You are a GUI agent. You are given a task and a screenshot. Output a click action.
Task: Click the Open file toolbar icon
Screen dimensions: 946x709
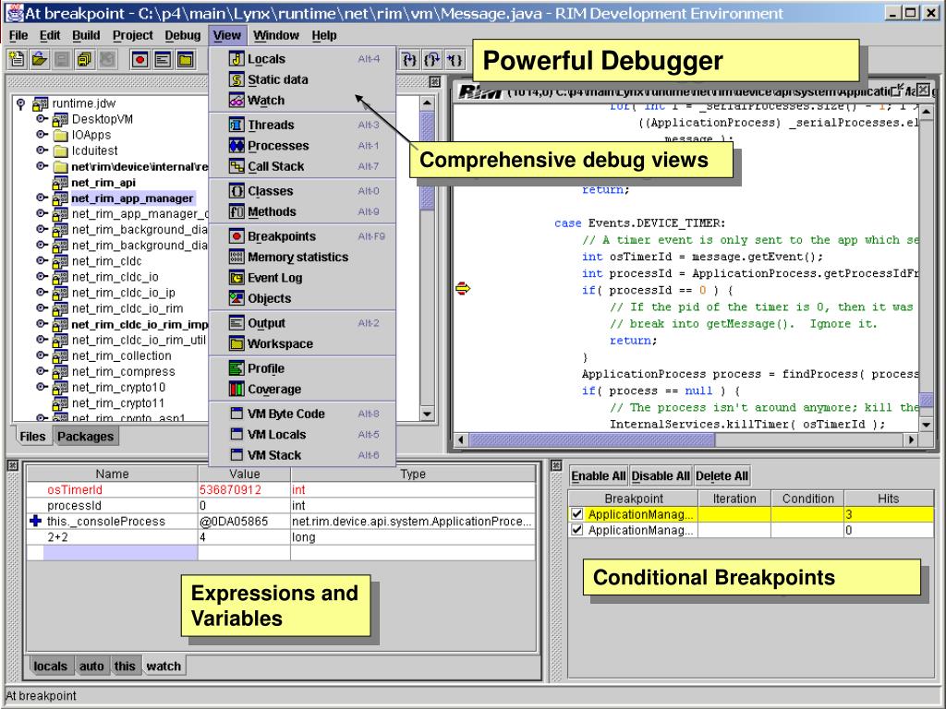[x=39, y=59]
